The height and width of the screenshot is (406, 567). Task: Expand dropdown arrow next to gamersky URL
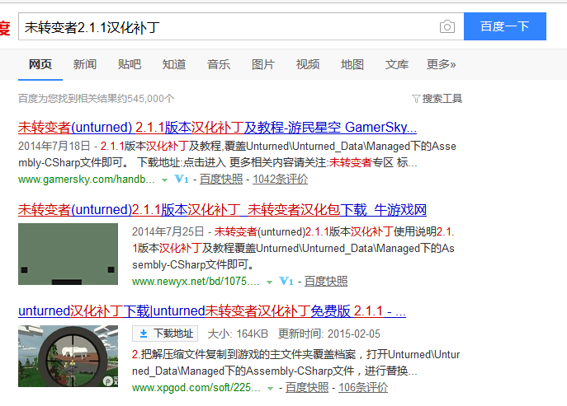[164, 180]
